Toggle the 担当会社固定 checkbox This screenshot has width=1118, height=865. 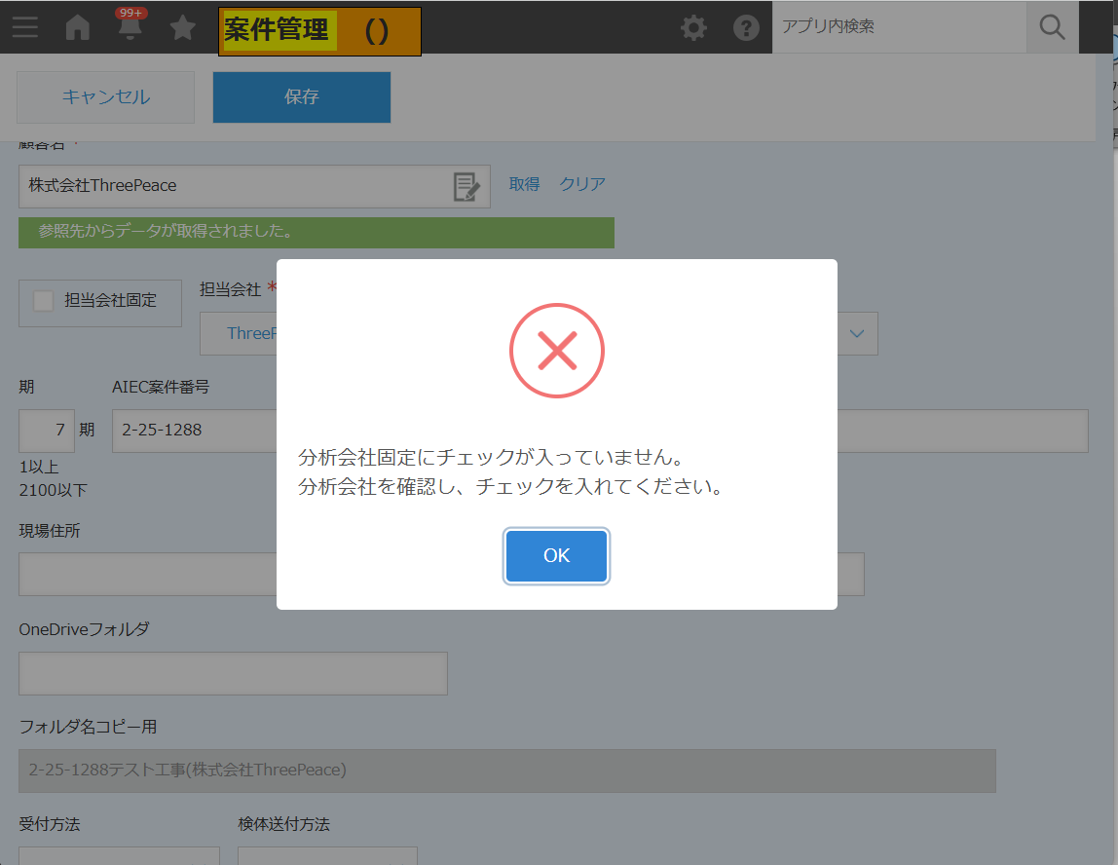tap(43, 301)
